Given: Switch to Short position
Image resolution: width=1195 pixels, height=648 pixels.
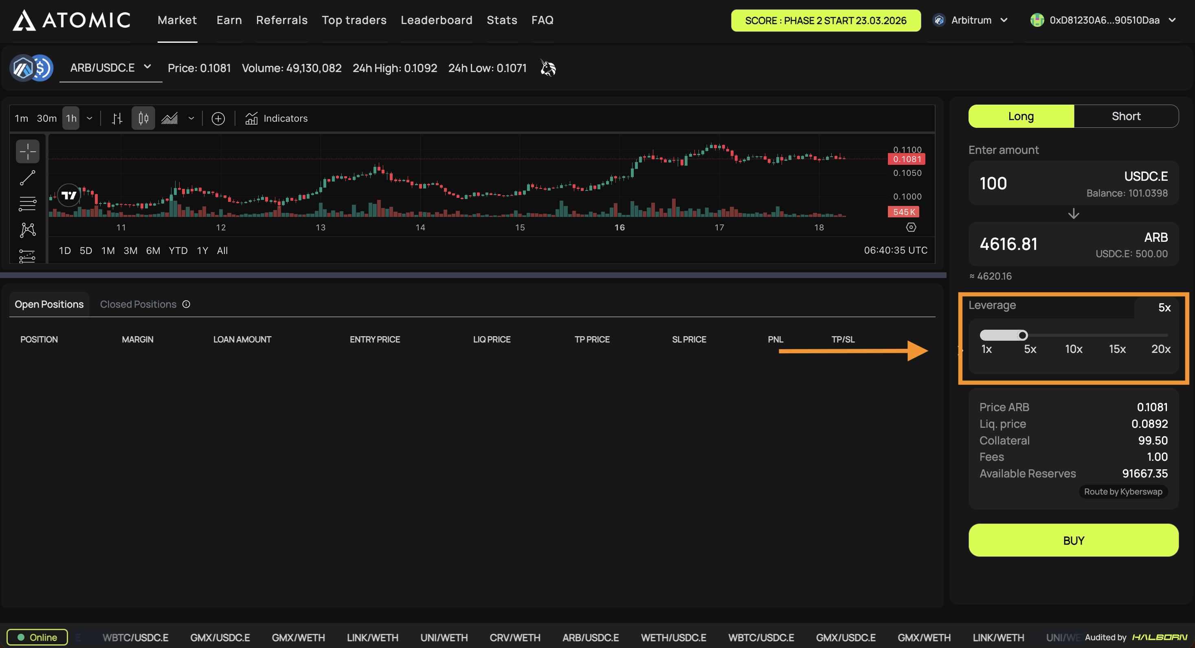Looking at the screenshot, I should pos(1125,116).
